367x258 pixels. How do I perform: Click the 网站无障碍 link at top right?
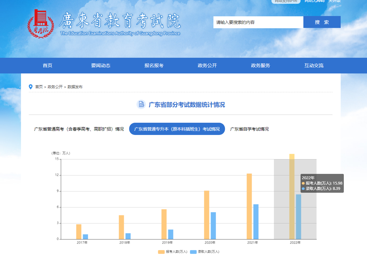click(315, 2)
